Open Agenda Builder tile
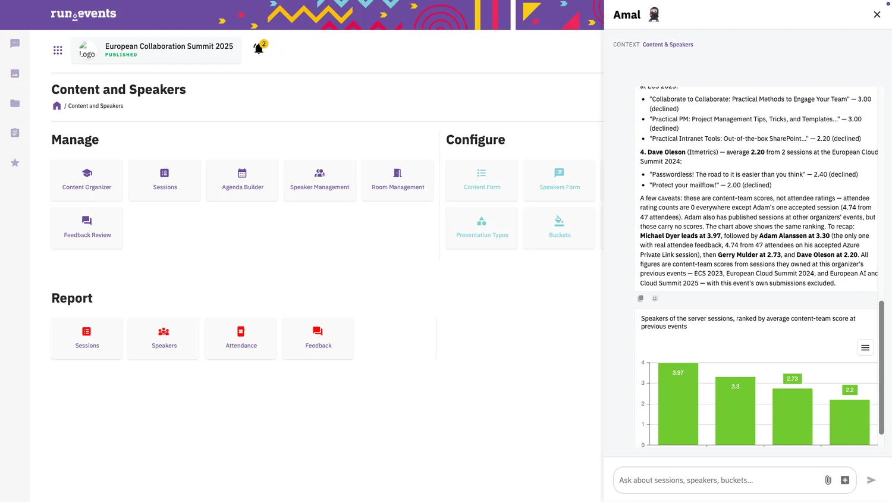 [x=242, y=180]
